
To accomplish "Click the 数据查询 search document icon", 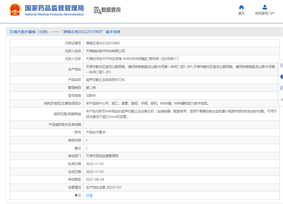I will (97, 10).
